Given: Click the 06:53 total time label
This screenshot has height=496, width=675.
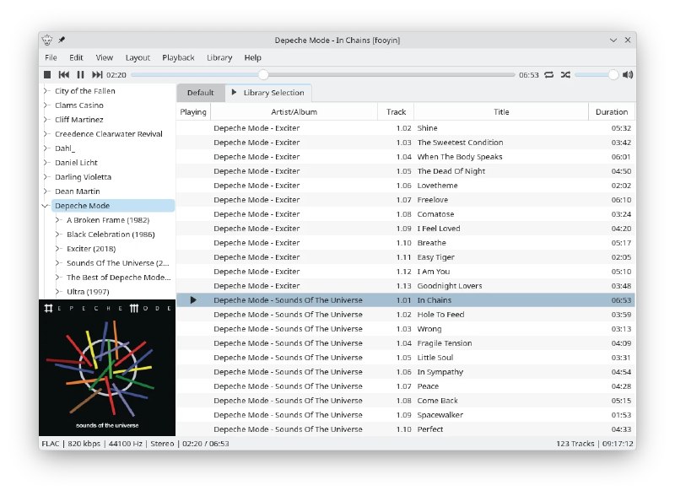Looking at the screenshot, I should (529, 75).
